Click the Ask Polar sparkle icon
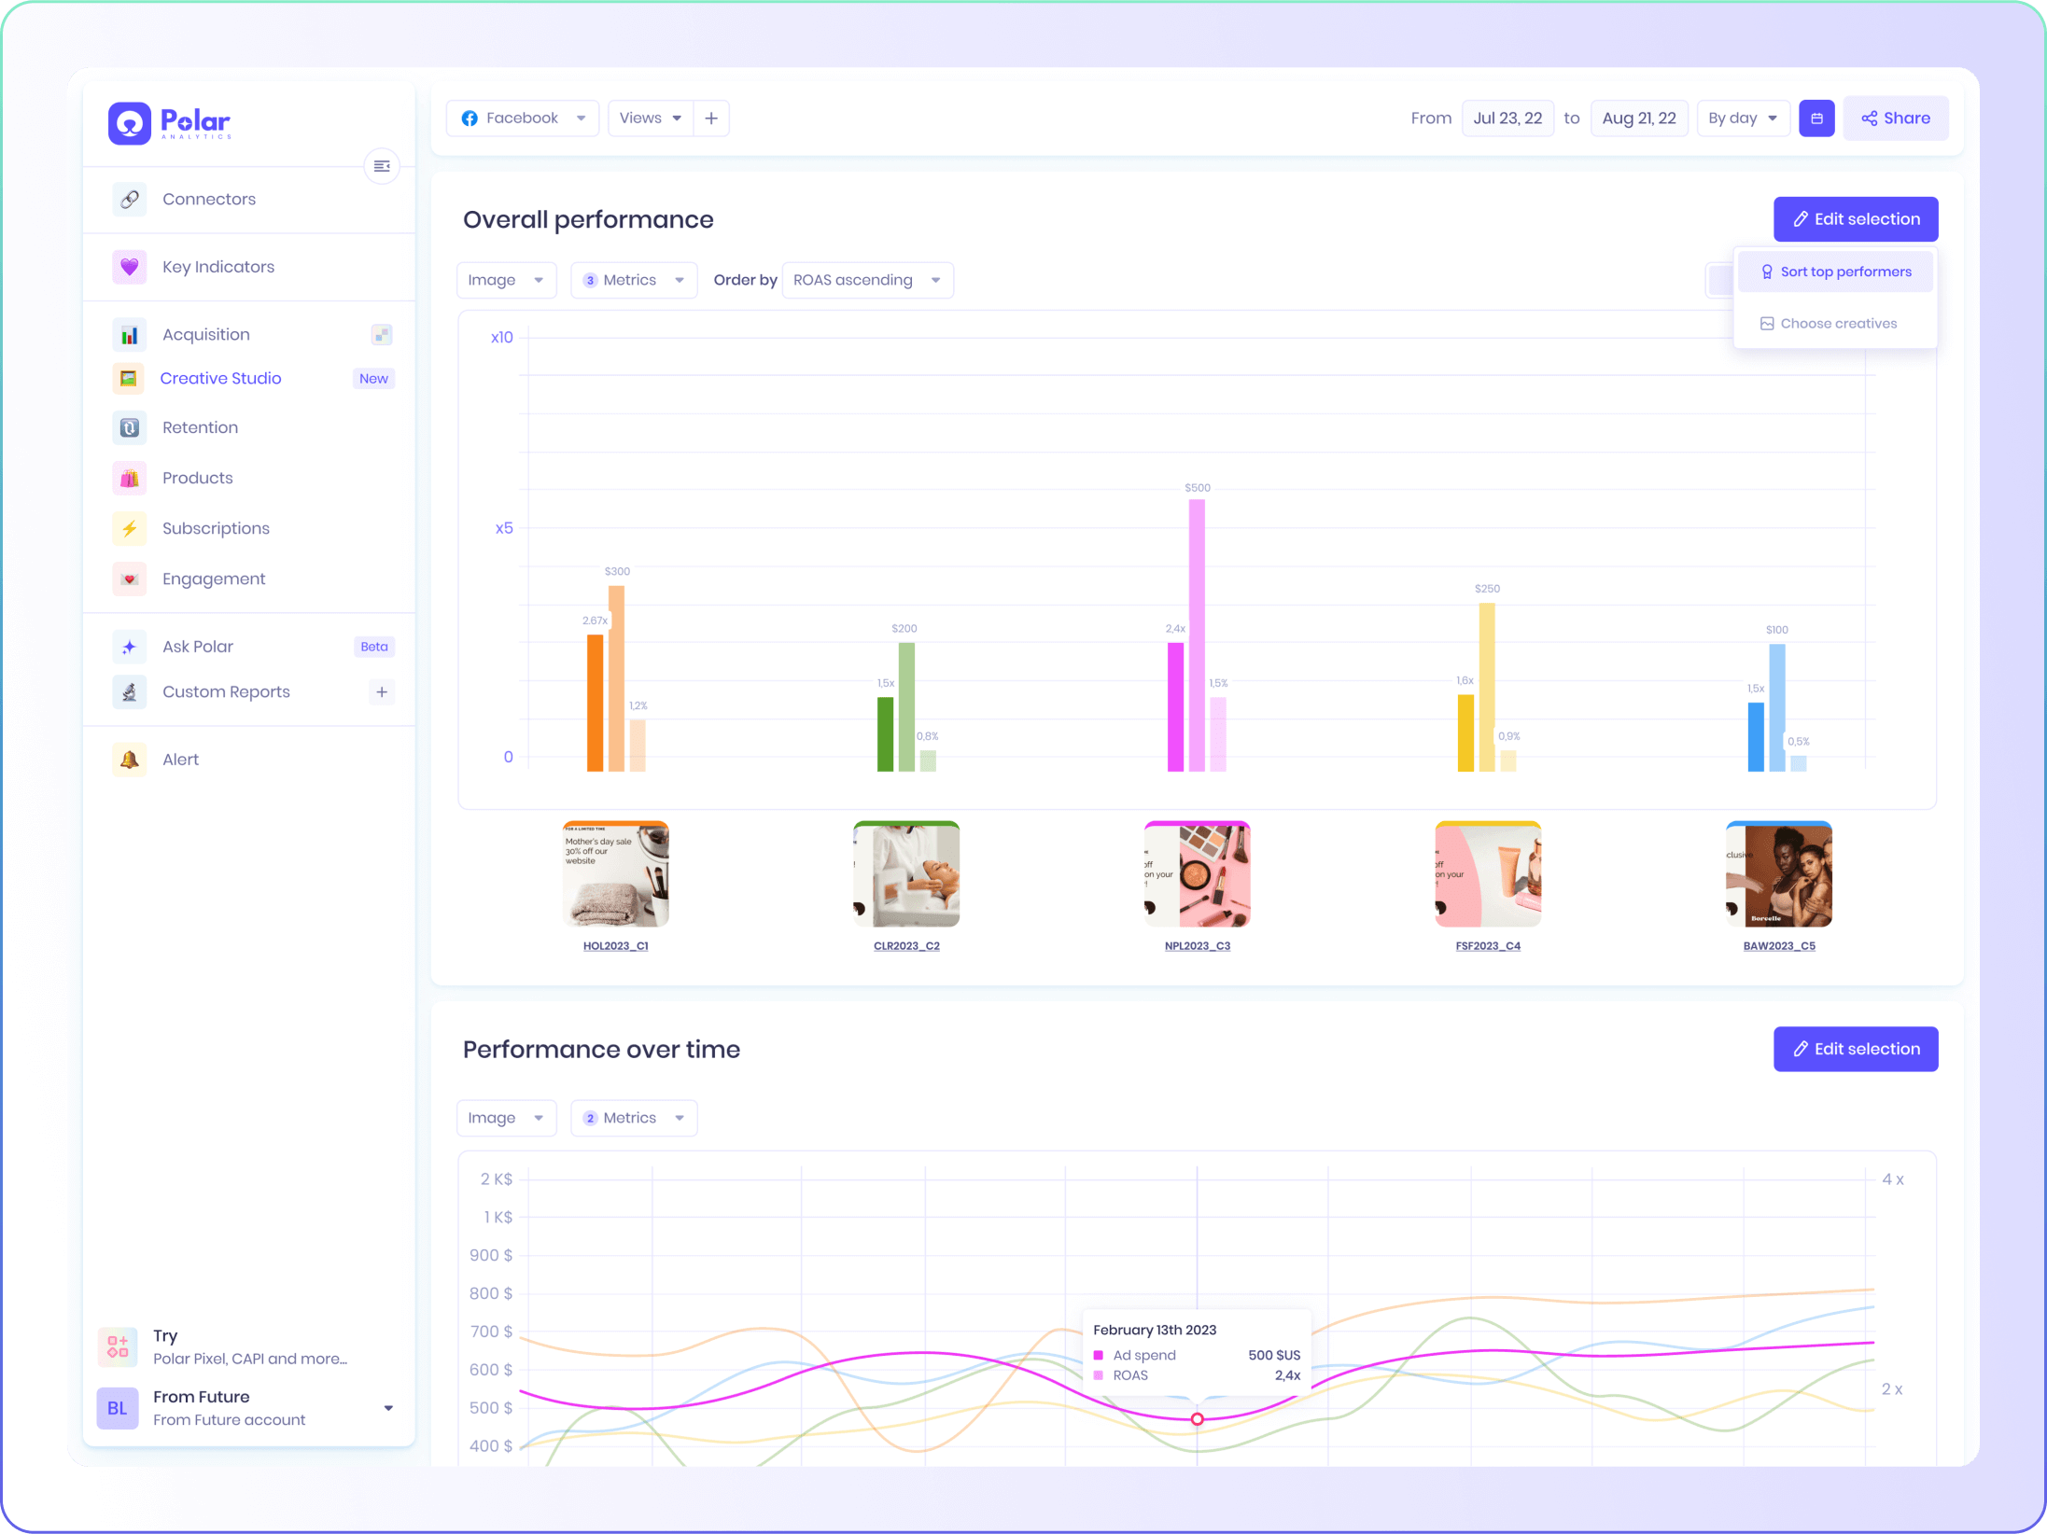The height and width of the screenshot is (1534, 2047). tap(130, 647)
